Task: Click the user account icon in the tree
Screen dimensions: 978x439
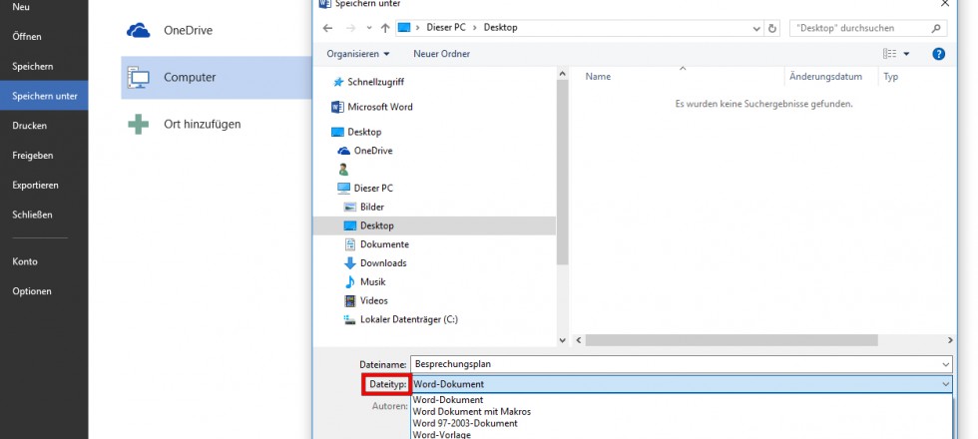Action: (343, 170)
